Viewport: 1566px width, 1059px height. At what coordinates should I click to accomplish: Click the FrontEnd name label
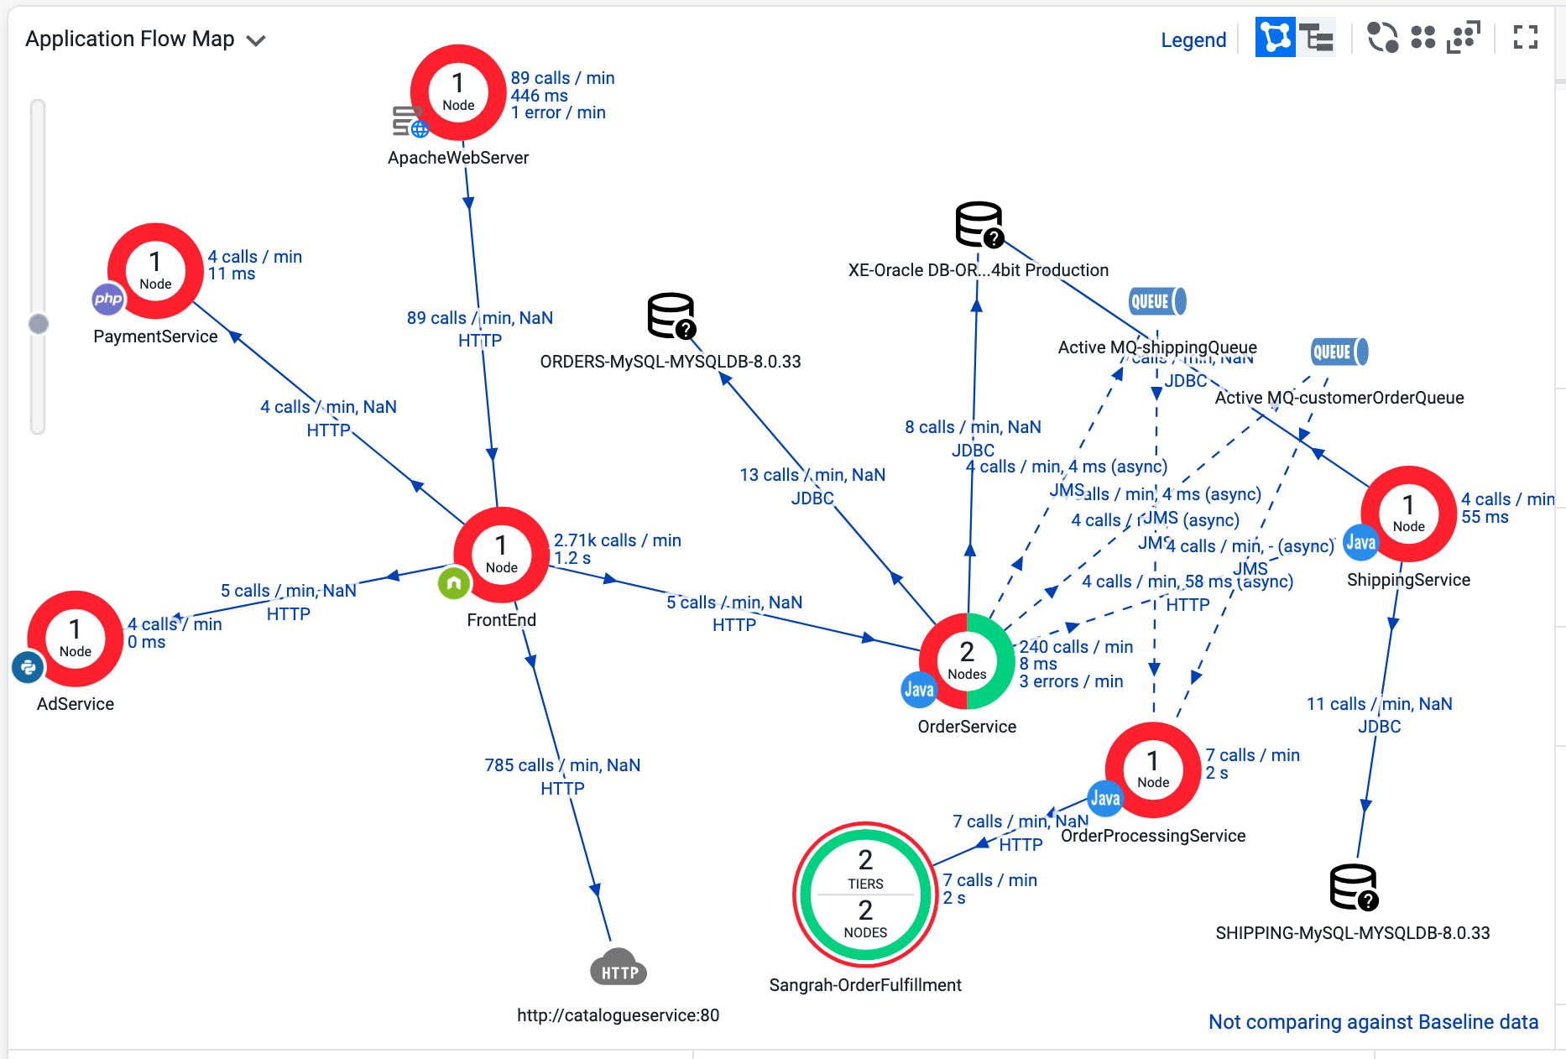tap(501, 620)
